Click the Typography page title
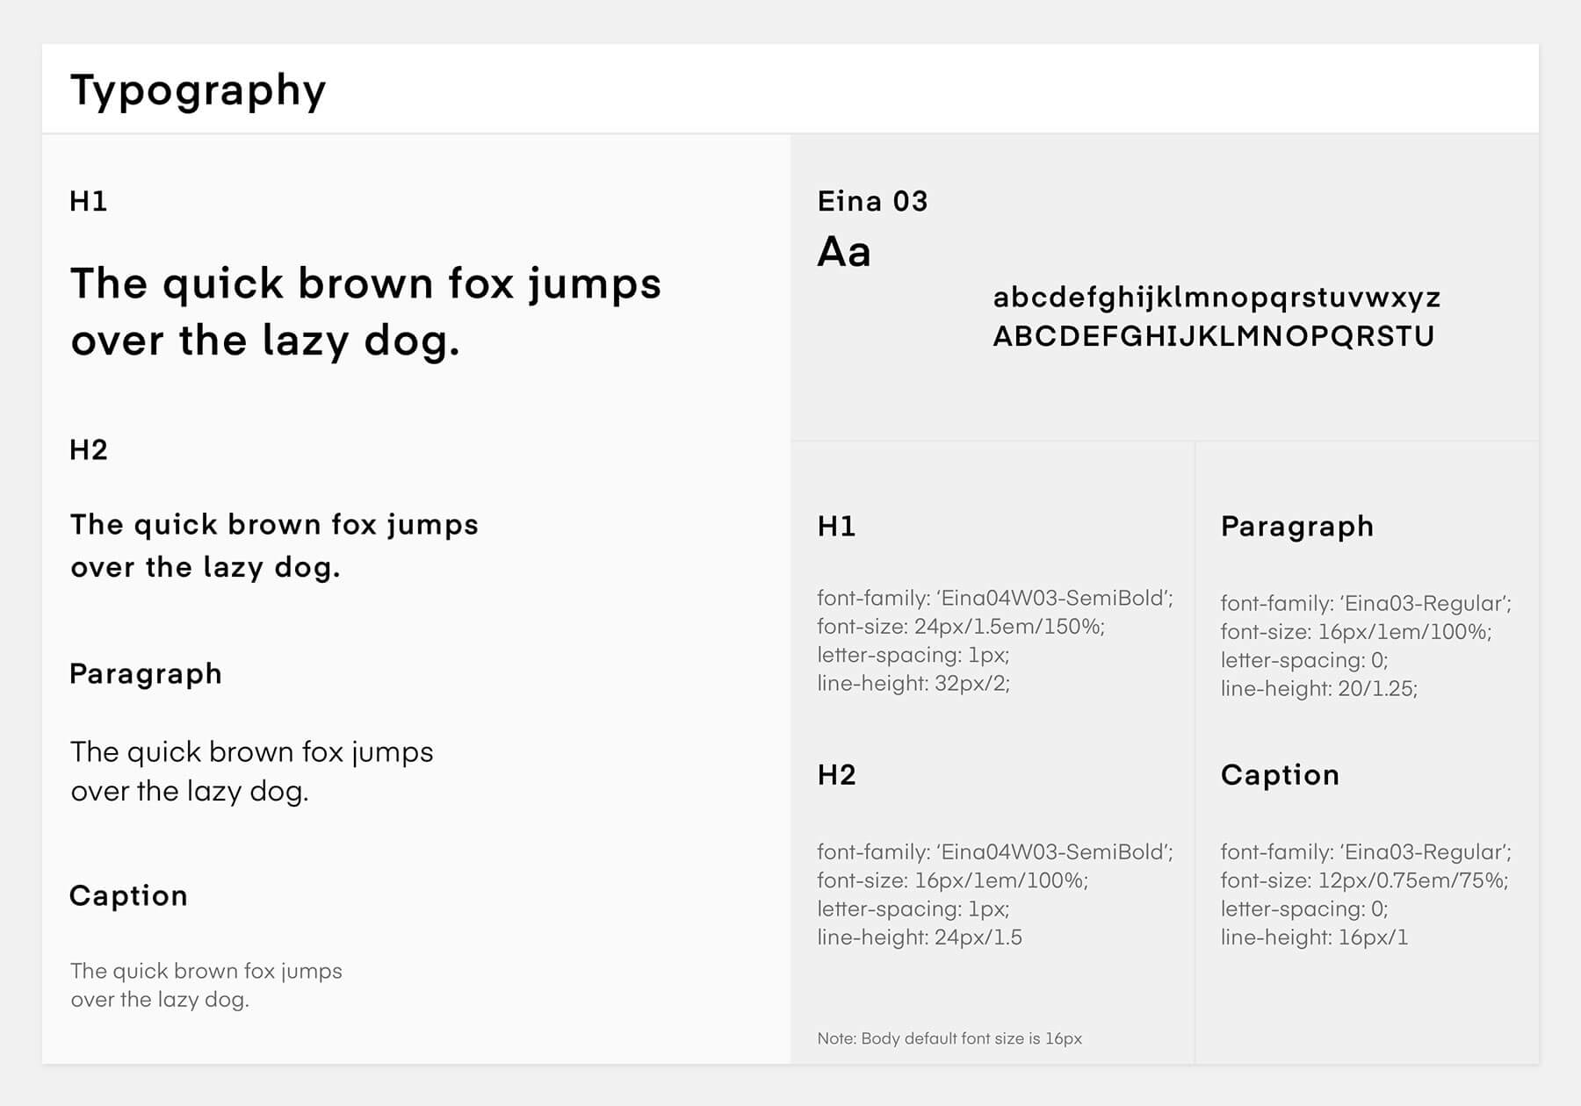The image size is (1581, 1106). pos(198,88)
